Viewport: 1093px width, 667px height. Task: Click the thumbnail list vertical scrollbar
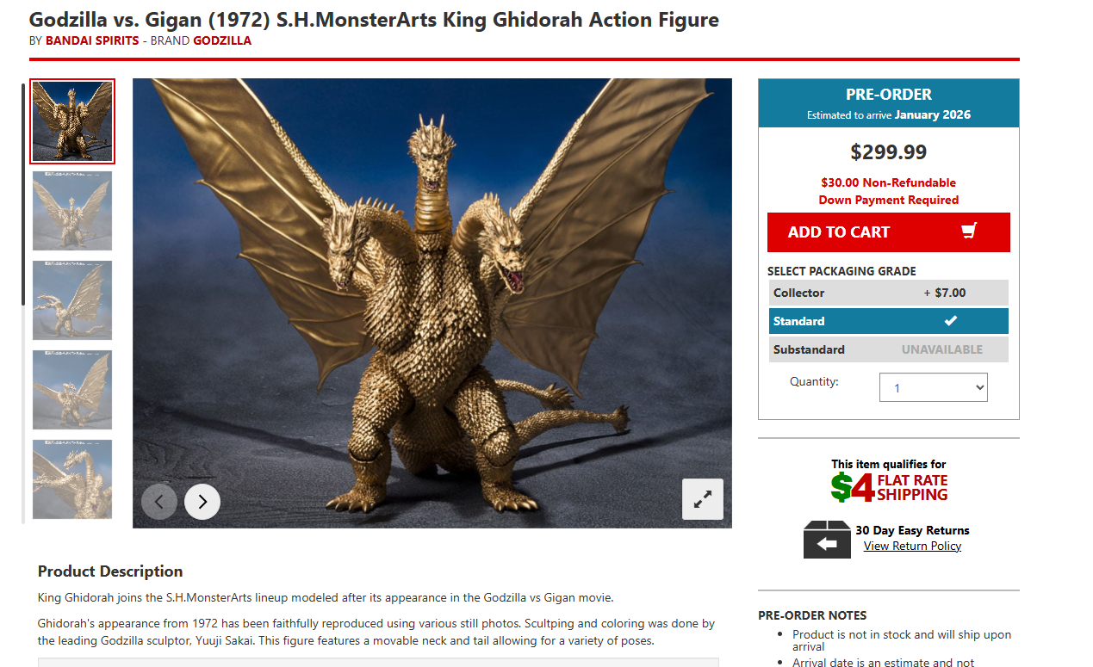(x=23, y=303)
